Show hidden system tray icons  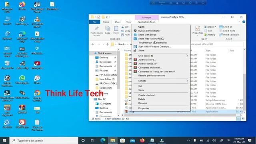pos(188,140)
